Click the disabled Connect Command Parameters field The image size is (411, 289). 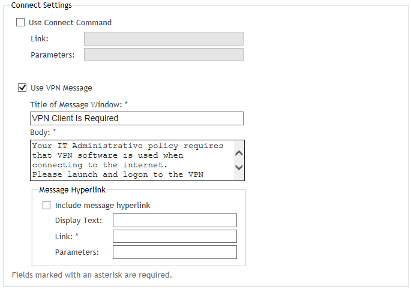pos(164,55)
